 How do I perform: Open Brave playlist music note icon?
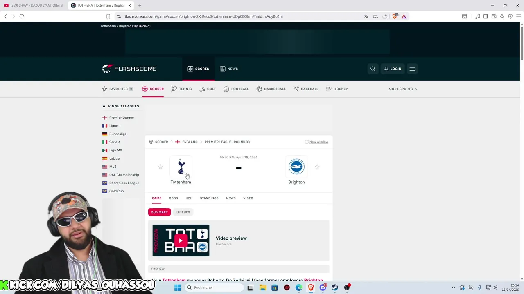click(477, 16)
